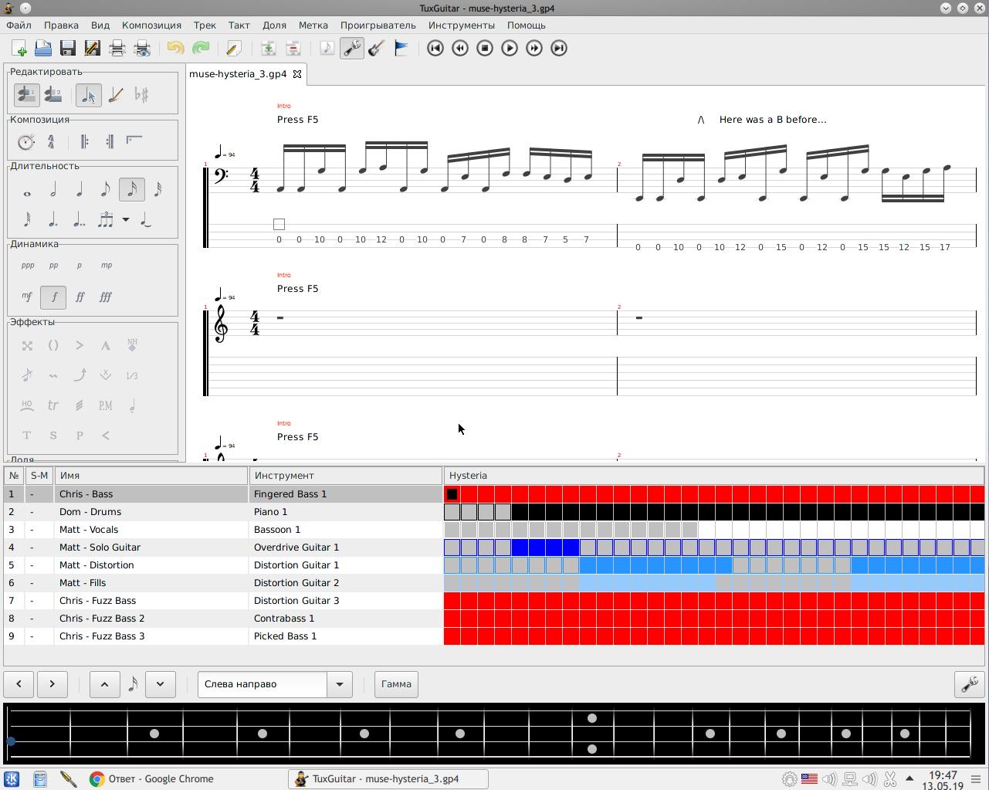Image resolution: width=989 pixels, height=790 pixels.
Task: Create a new song with the new-file icon
Action: point(19,48)
